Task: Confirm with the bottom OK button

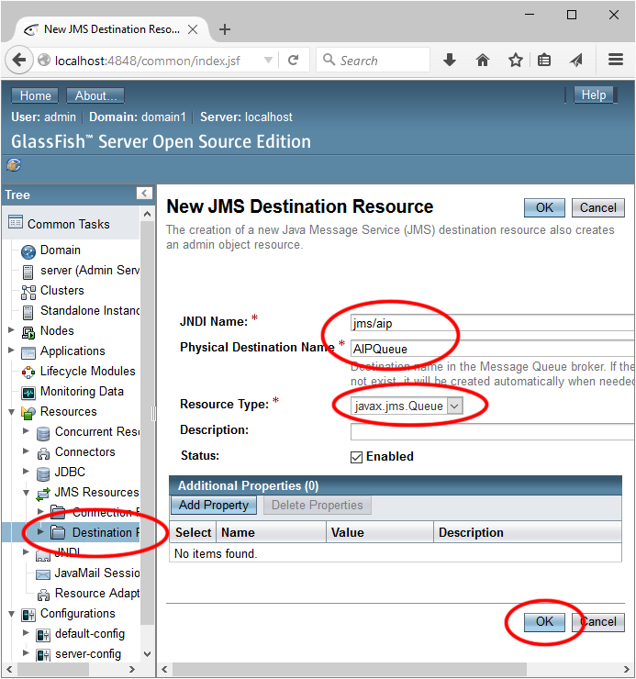Action: tap(544, 622)
